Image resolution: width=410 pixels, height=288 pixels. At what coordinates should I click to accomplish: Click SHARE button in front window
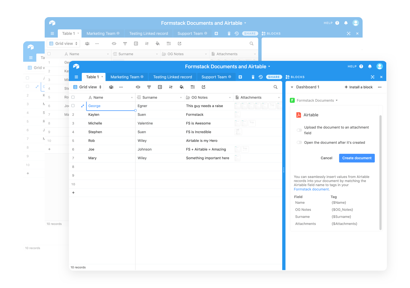[x=274, y=77]
